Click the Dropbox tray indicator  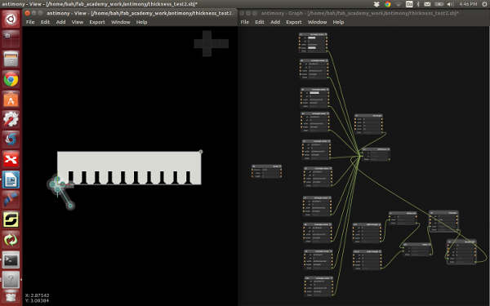(376, 4)
